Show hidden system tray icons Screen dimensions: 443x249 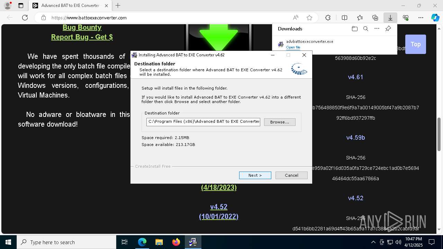click(x=373, y=242)
